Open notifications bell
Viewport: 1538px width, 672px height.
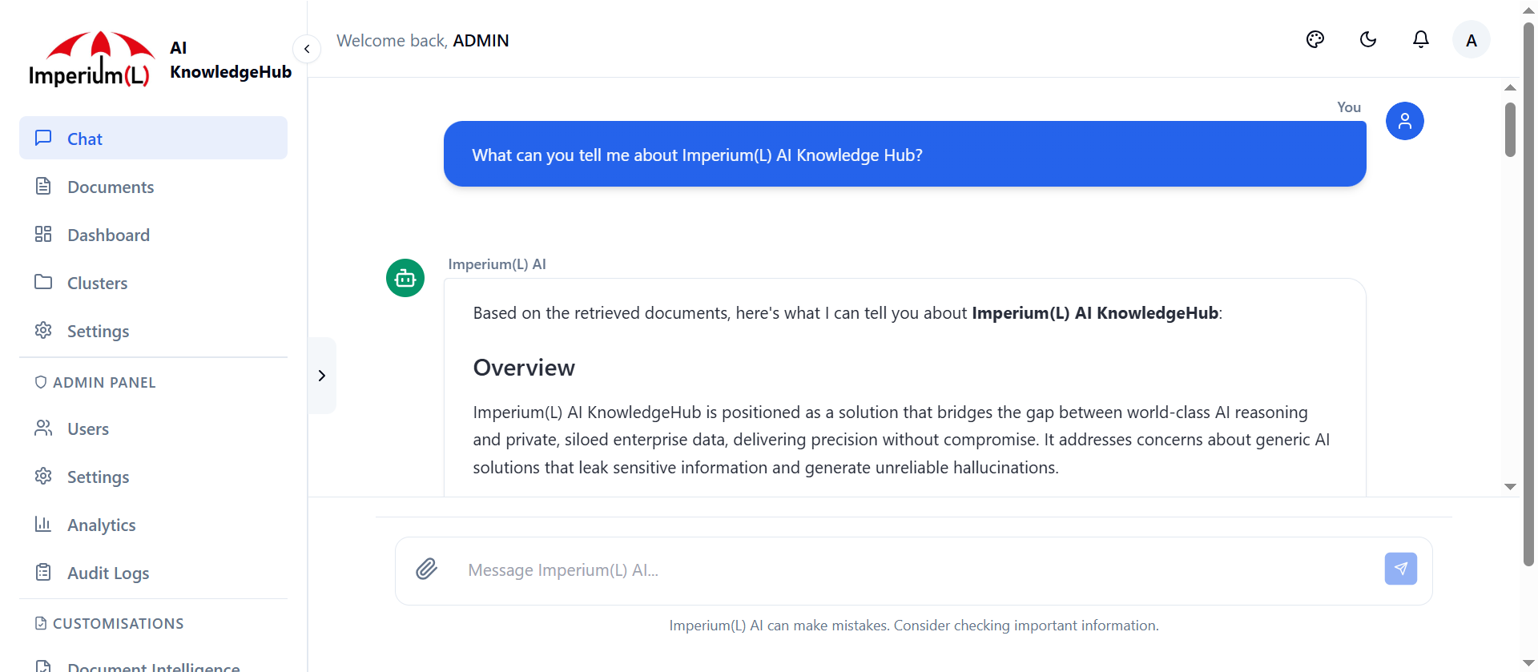pos(1421,39)
